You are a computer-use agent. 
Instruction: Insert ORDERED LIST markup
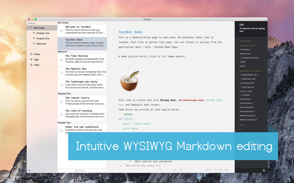(x=247, y=79)
